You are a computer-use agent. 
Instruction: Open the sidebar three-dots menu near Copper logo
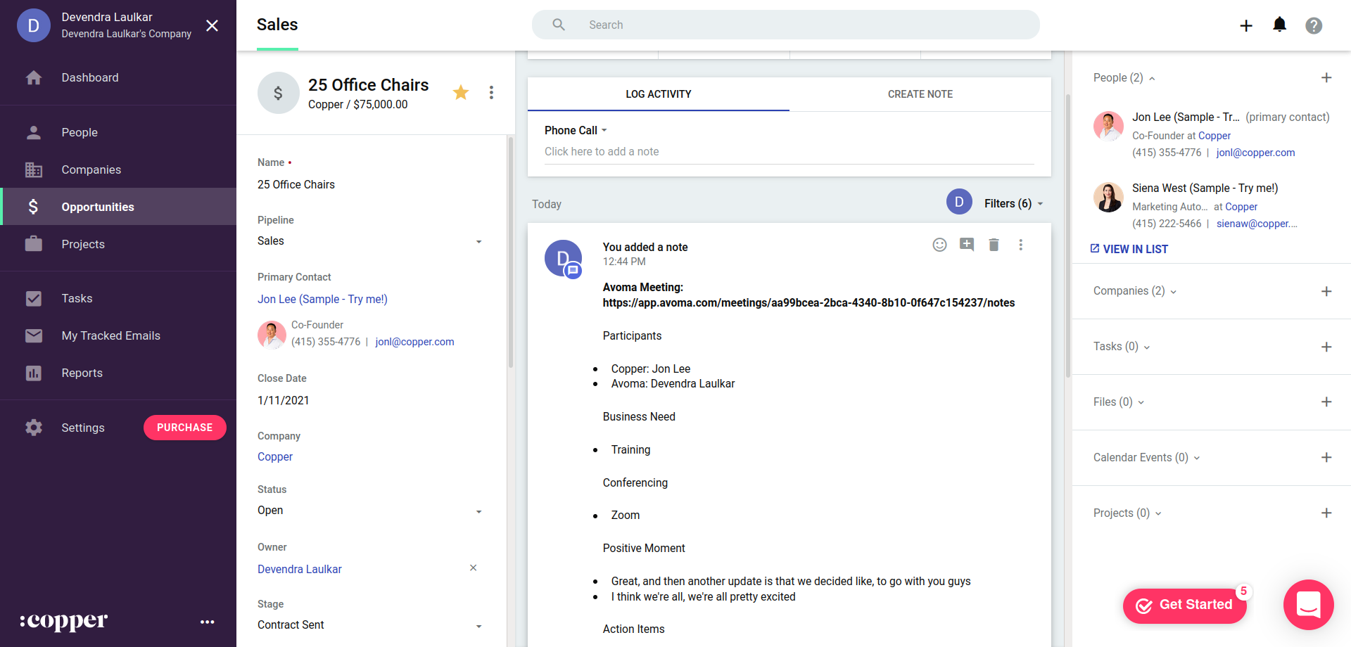(208, 622)
